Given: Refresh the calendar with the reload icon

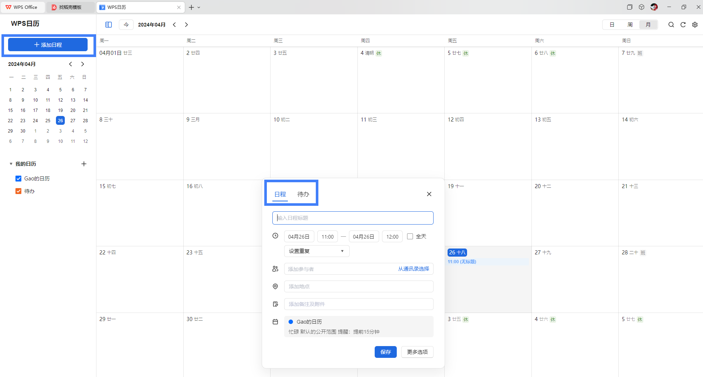Looking at the screenshot, I should 683,25.
